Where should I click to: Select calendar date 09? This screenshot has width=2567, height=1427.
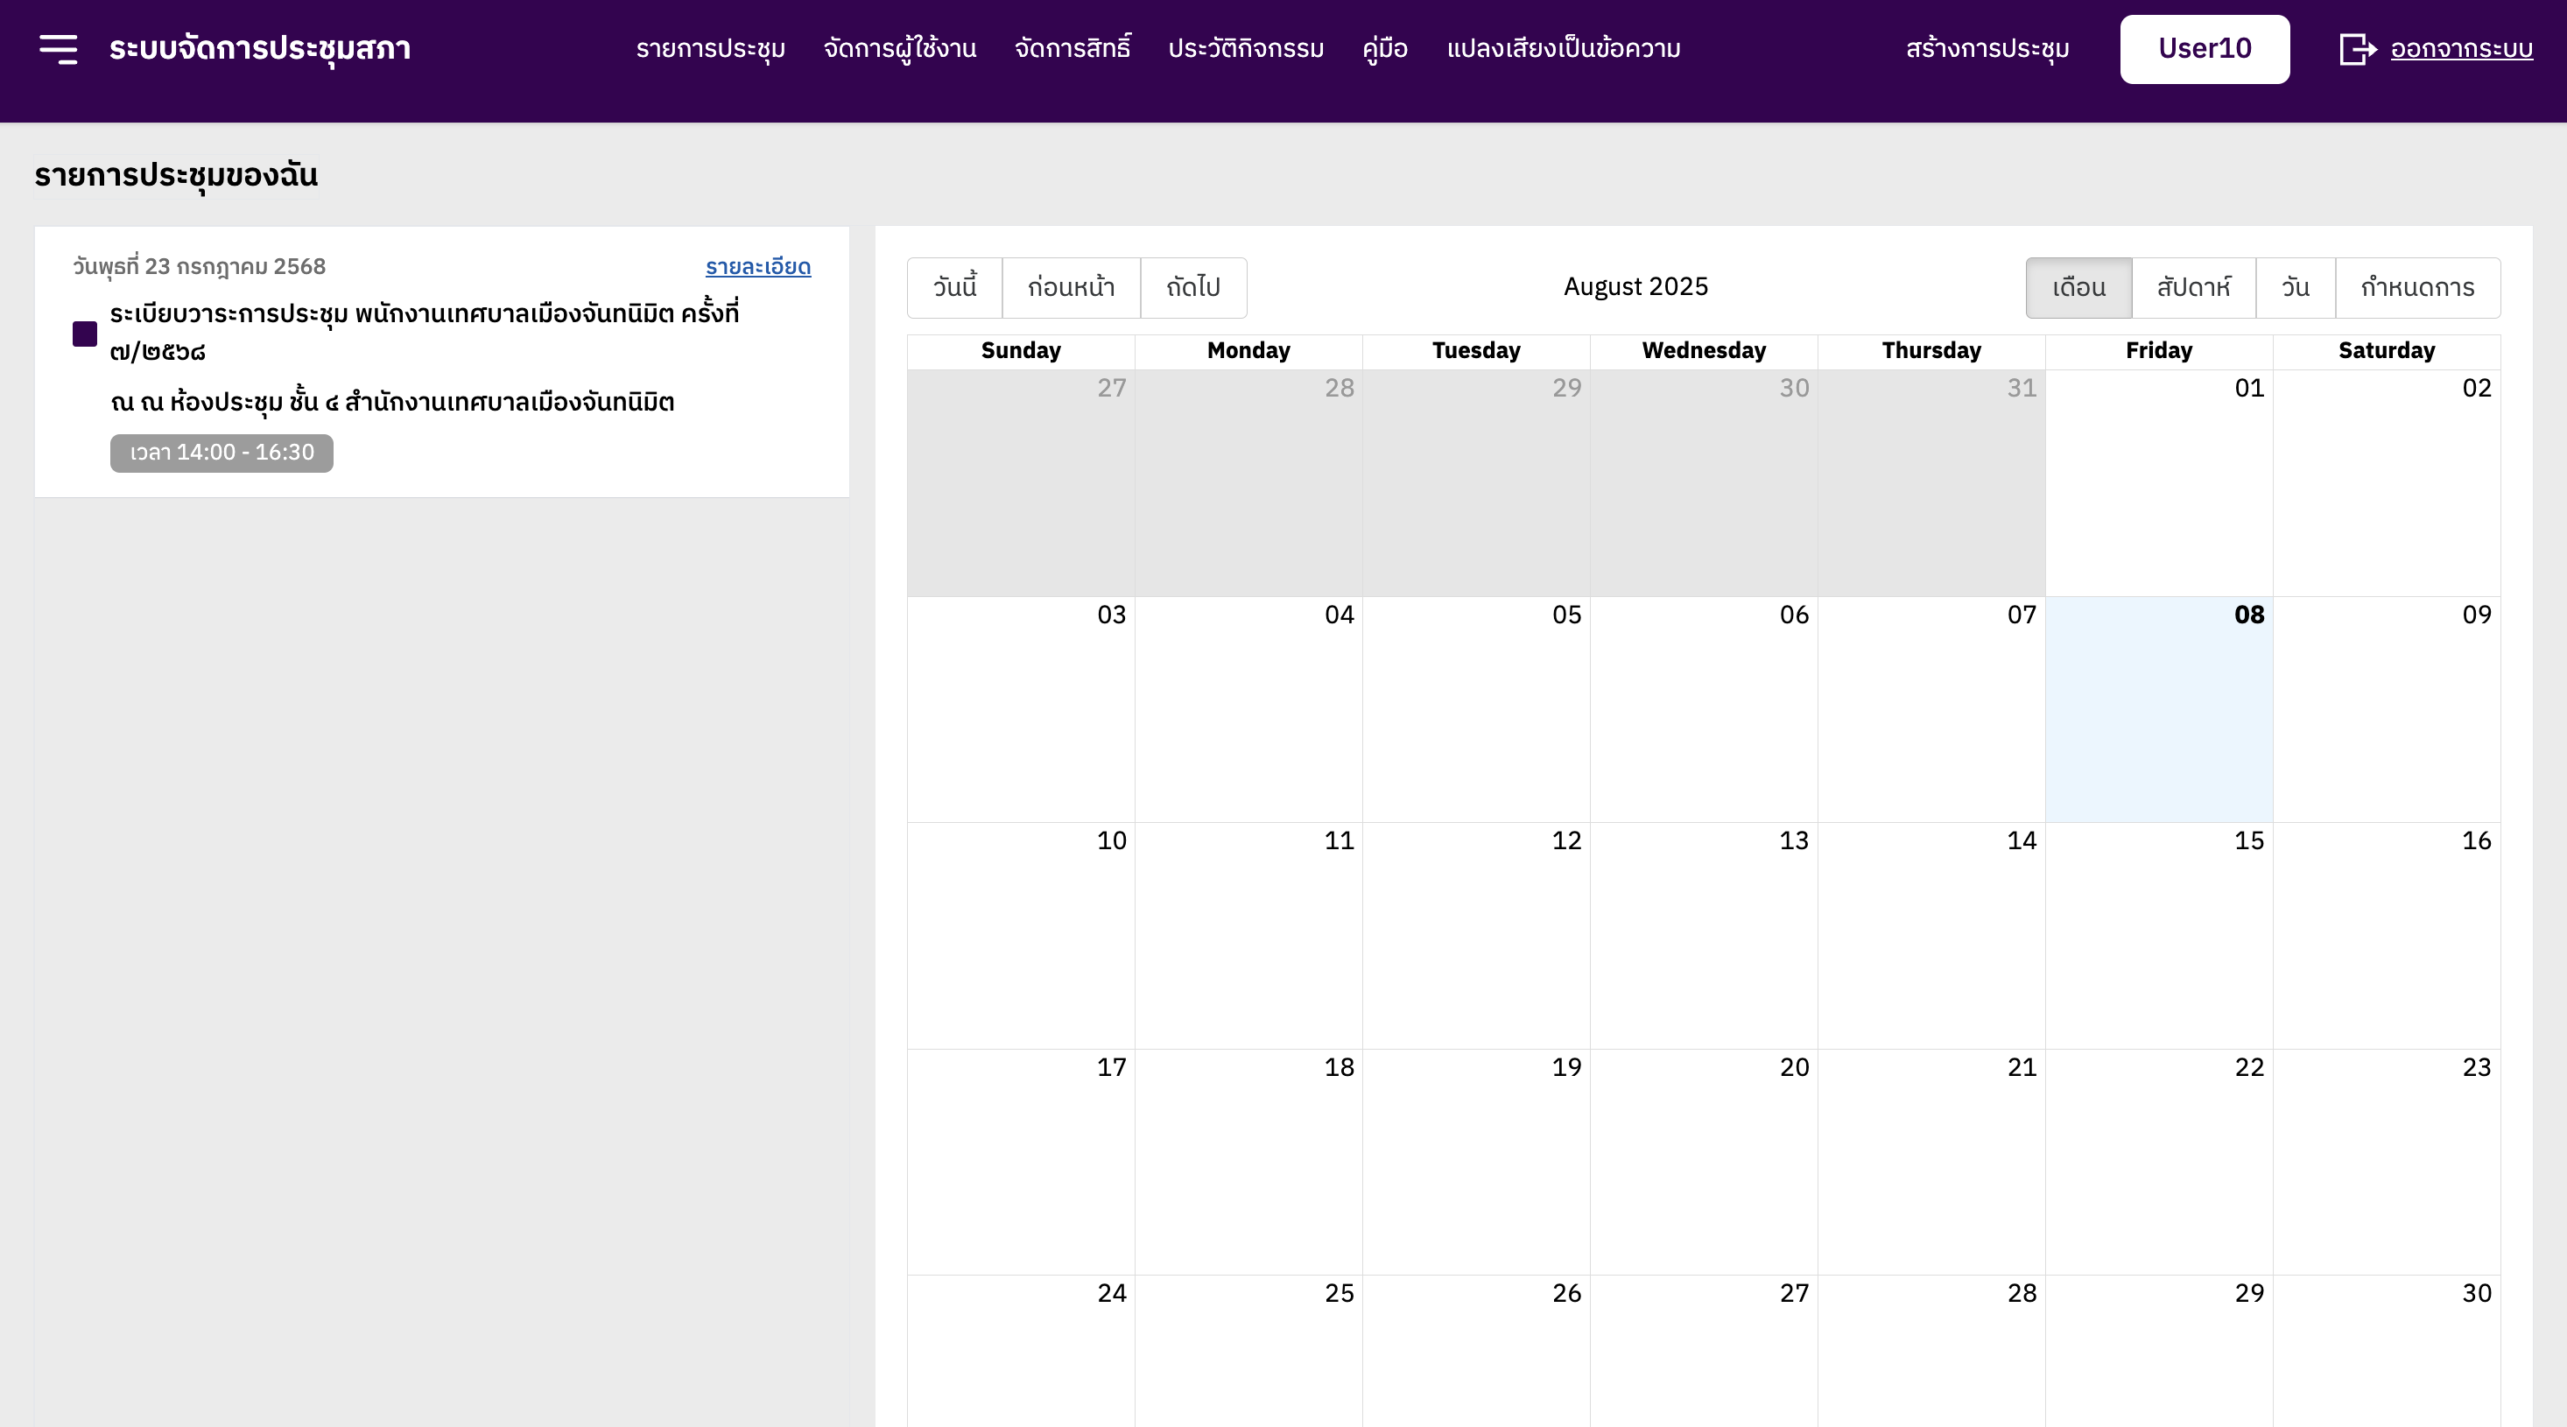[x=2476, y=614]
